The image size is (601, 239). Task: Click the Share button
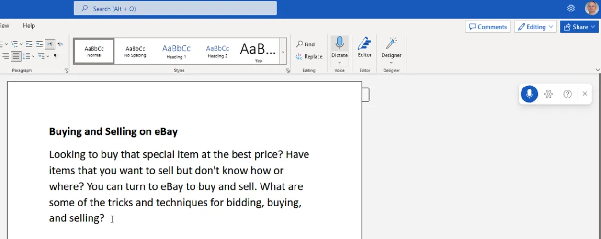[x=579, y=27]
